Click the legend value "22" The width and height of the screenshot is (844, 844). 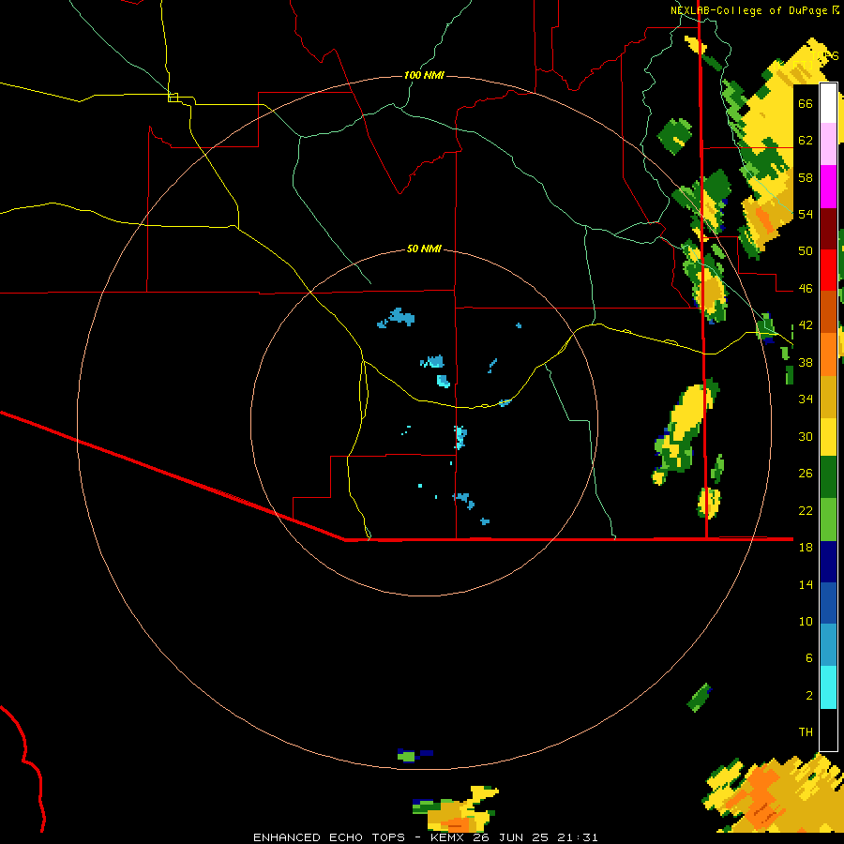click(x=806, y=511)
